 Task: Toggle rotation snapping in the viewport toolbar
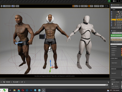coord(89,6)
